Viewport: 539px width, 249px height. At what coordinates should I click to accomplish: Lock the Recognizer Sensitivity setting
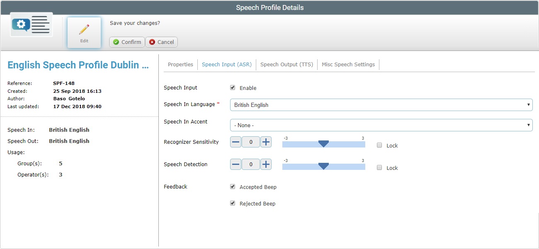coord(379,145)
